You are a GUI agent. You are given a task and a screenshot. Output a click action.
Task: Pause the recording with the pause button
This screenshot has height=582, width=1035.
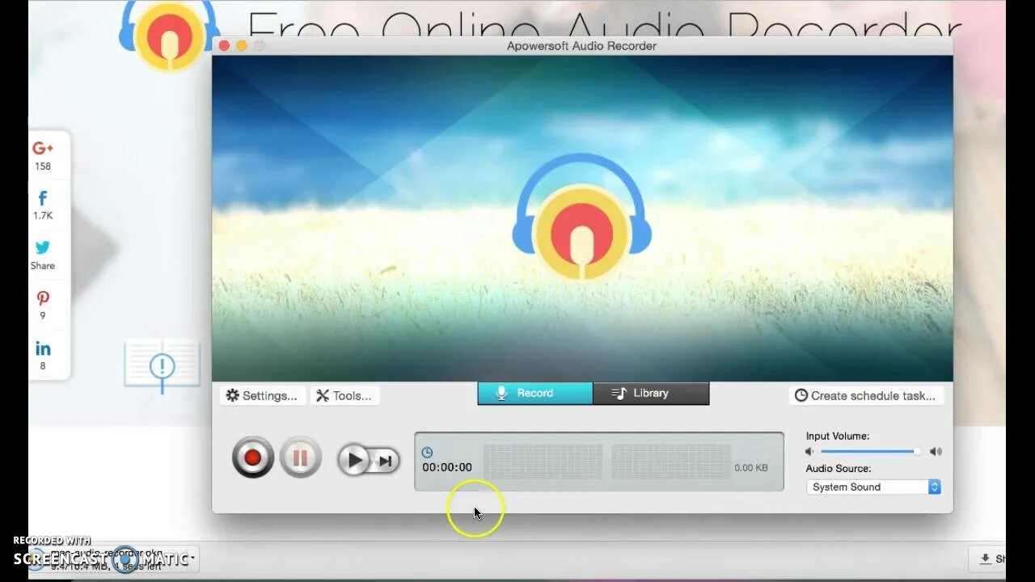coord(300,458)
